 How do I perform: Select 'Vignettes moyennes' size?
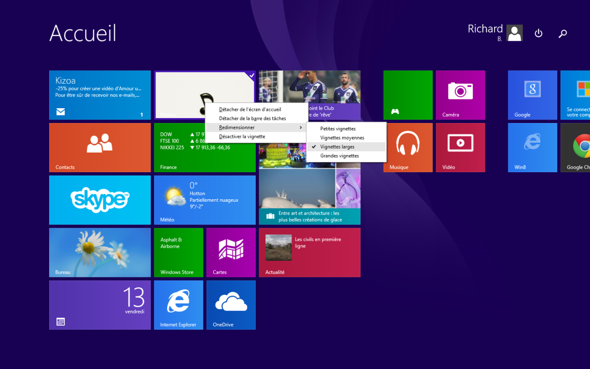(347, 138)
